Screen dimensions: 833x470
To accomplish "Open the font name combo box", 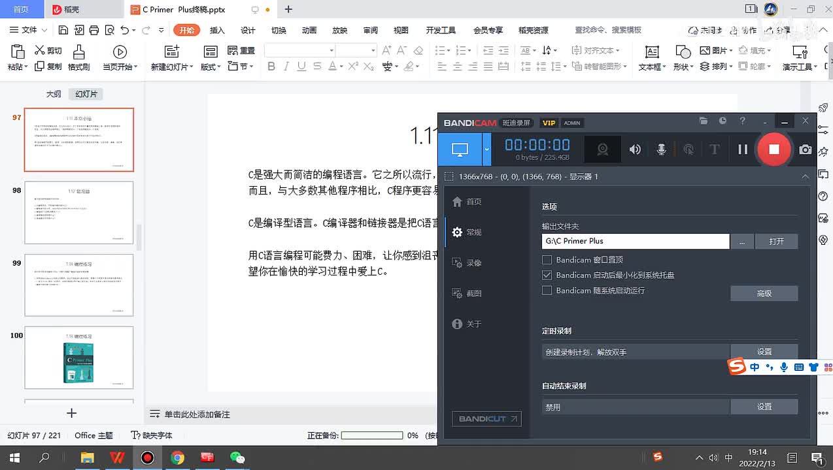I will [300, 50].
